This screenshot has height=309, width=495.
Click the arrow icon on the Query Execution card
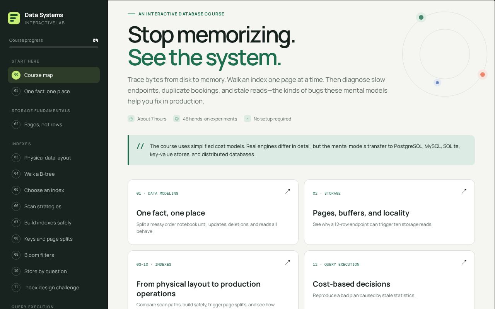click(464, 262)
